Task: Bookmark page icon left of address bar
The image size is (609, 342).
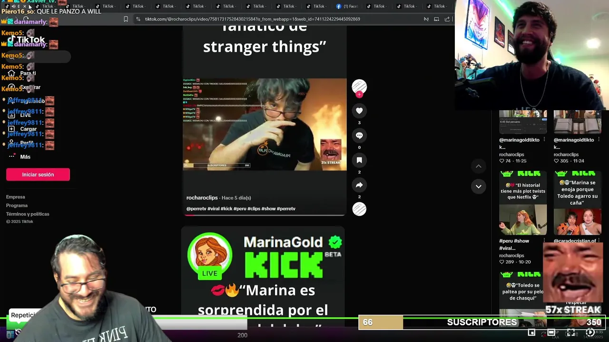Action: pos(126,19)
